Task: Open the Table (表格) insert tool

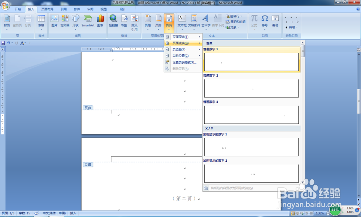Action: 41,22
